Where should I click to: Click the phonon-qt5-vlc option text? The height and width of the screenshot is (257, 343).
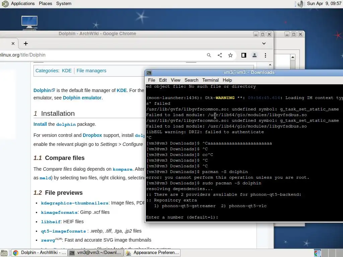(x=248, y=206)
